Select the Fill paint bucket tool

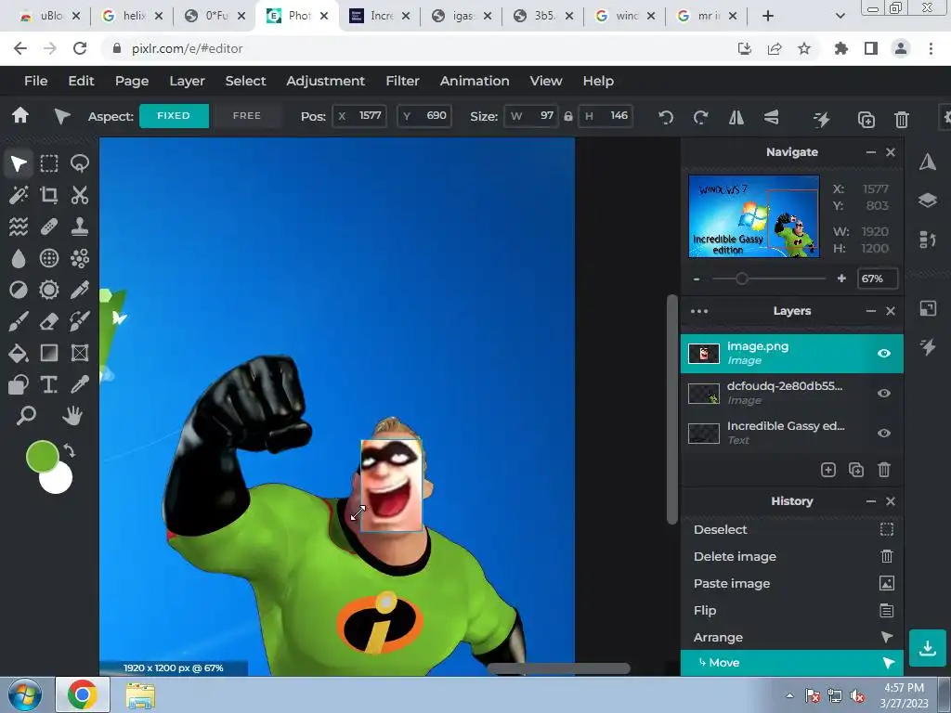pyautogui.click(x=19, y=353)
